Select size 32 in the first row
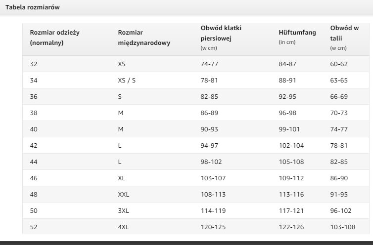 (34, 64)
